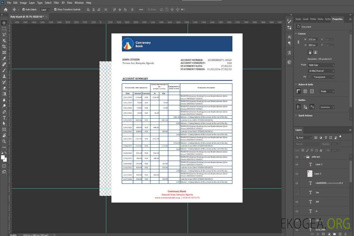The image size is (354, 236).
Task: Hide Layer 2 using its eye icon
Action: click(x=297, y=164)
